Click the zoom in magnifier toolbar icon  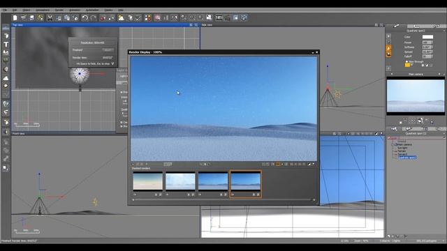tap(192, 18)
